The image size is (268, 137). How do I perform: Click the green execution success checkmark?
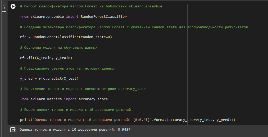click(4, 6)
